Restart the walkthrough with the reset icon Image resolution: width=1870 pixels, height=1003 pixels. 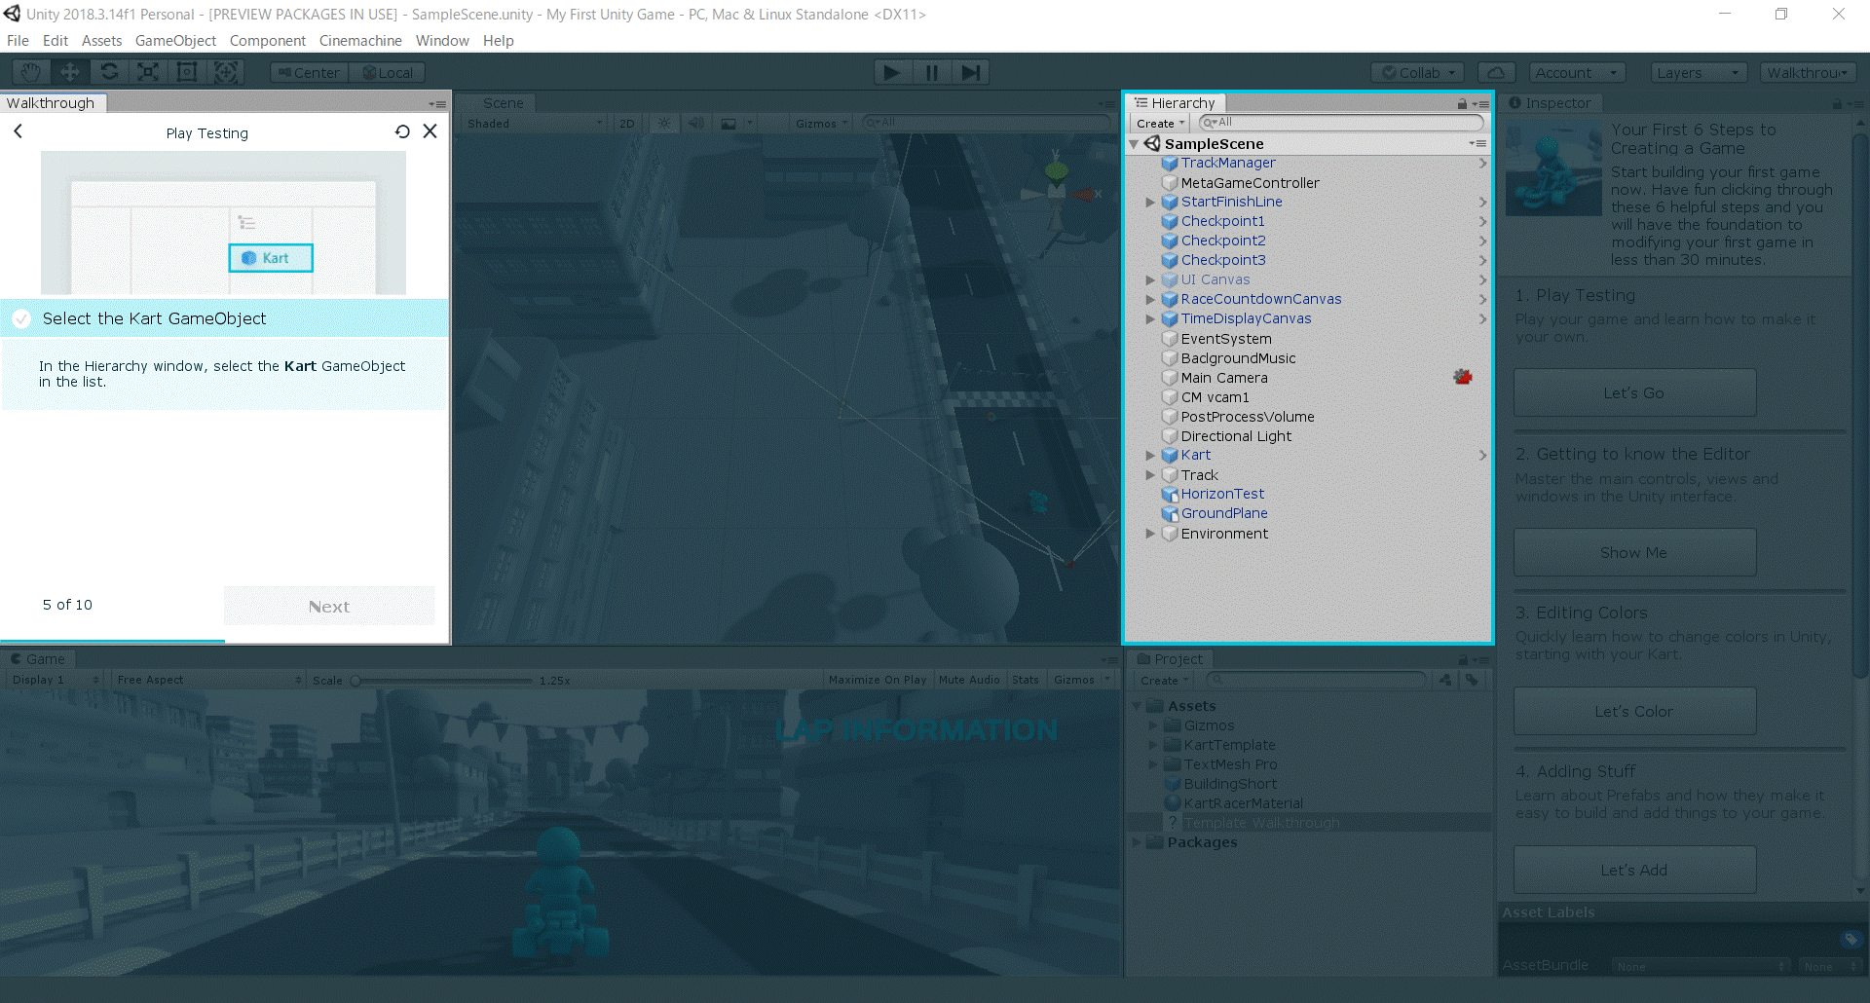pos(402,131)
